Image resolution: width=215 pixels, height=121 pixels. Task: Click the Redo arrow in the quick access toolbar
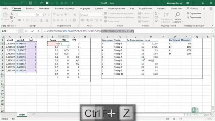pos(41,3)
